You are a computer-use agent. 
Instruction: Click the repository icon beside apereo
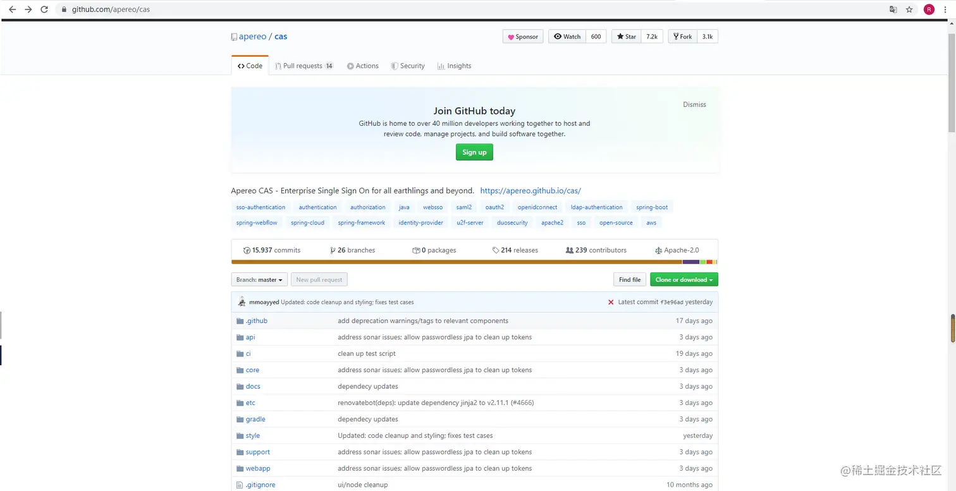point(234,37)
